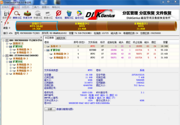Expand 本地磁盘(I:) node in tree
This screenshot has width=180, height=125.
[x=11, y=53]
